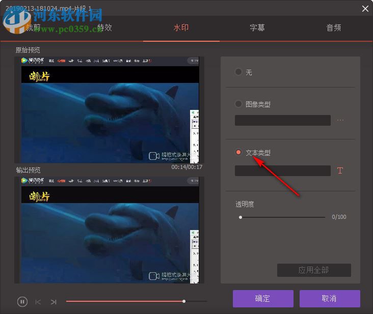Select the 文本类型 radio button
This screenshot has width=373, height=314.
point(238,152)
